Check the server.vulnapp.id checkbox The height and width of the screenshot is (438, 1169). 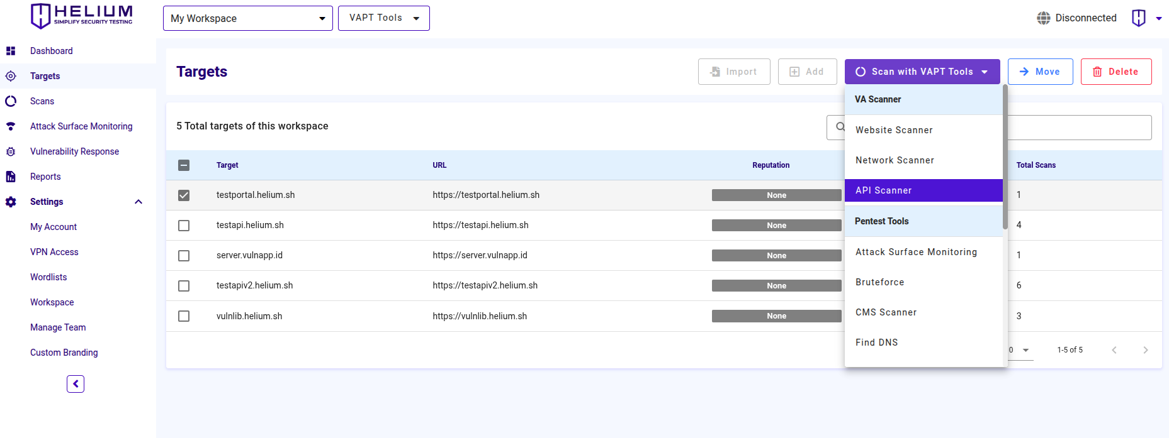(x=184, y=256)
